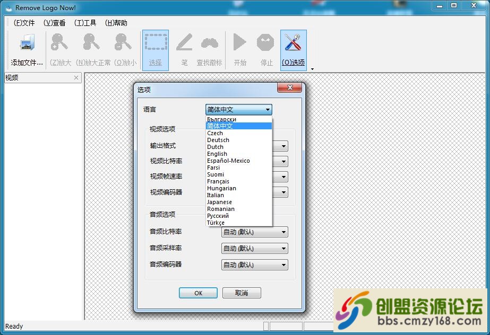Select Farsi in the language list
This screenshot has width=490, height=335.
click(239, 168)
